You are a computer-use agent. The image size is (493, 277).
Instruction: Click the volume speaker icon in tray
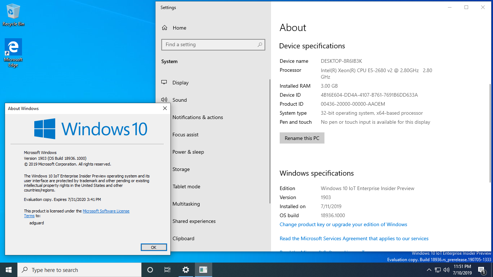click(x=446, y=270)
